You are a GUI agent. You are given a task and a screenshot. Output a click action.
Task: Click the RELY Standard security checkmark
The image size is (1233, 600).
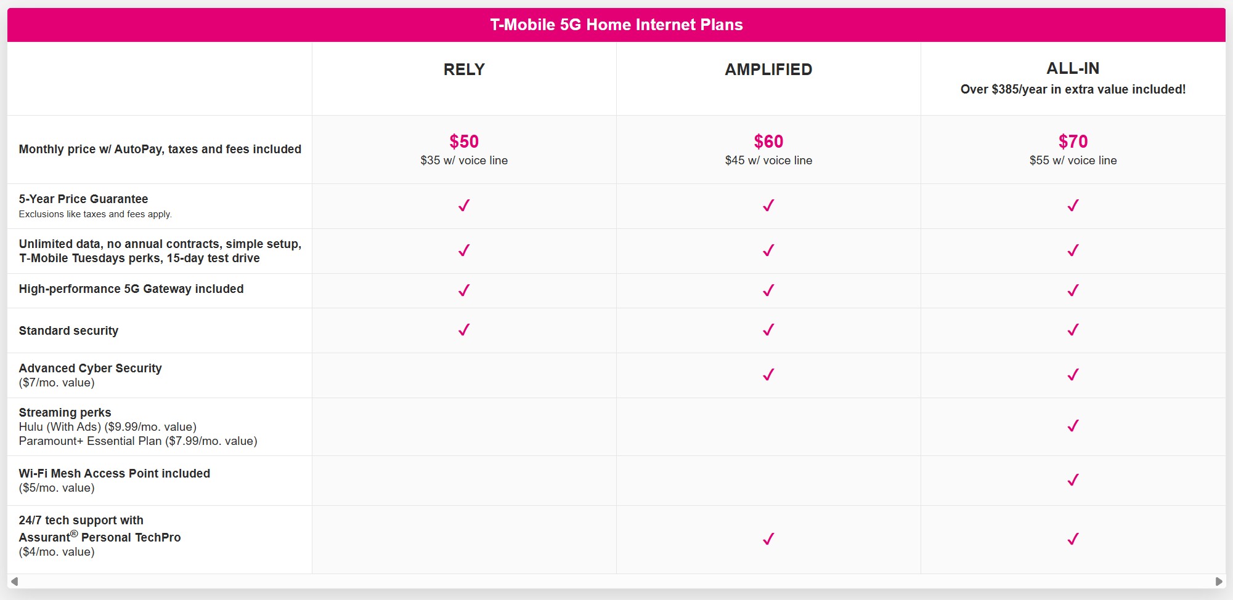coord(464,330)
